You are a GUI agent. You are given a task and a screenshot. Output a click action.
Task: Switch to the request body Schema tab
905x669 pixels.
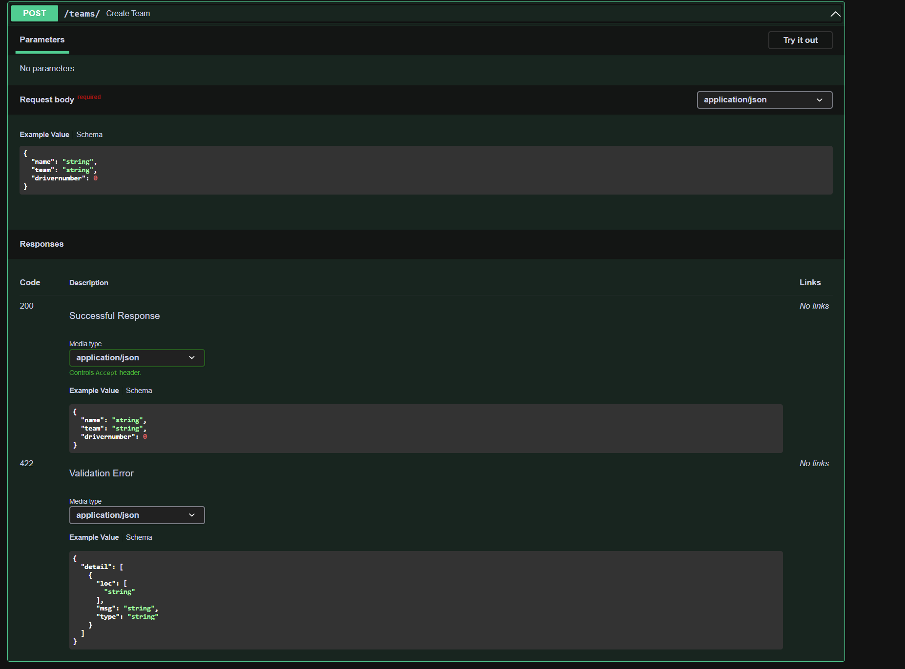89,135
